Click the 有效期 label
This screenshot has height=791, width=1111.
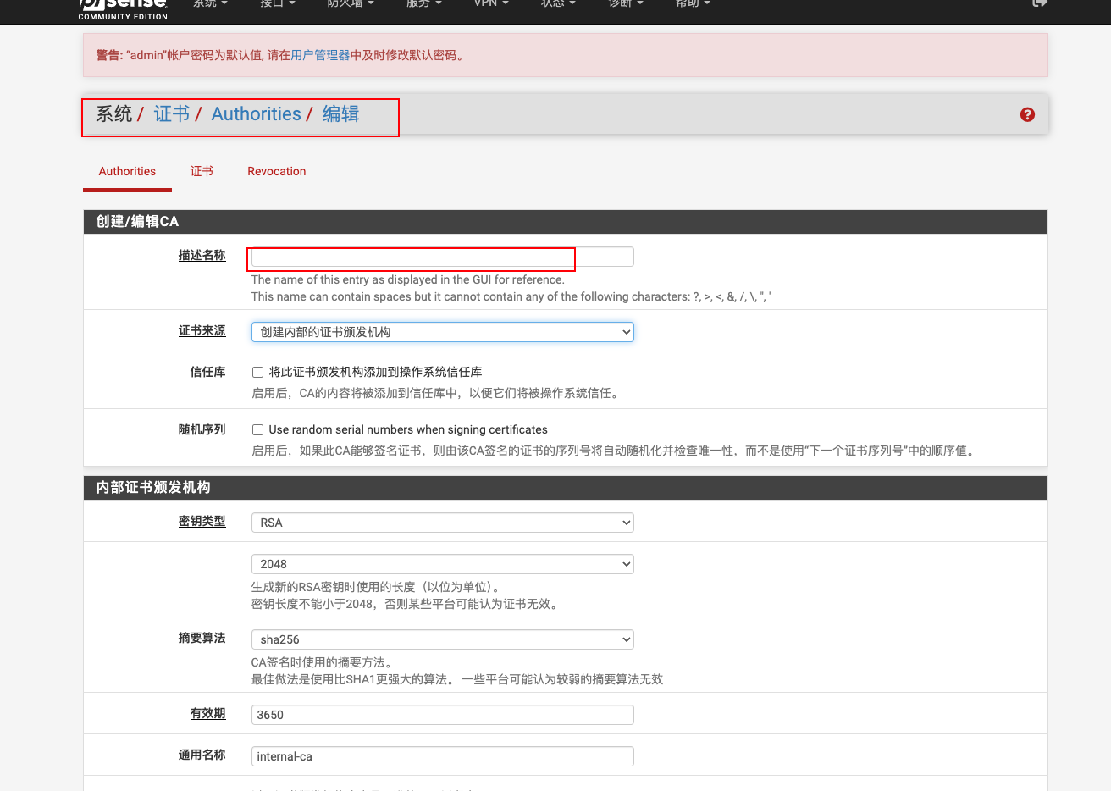coord(207,713)
